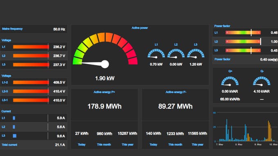This screenshot has width=278, height=156.
Task: Click the small gauge showing 0.00 kW
Action: pyautogui.click(x=176, y=53)
